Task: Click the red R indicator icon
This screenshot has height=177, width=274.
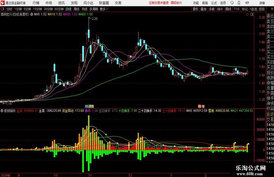Action: click(x=272, y=9)
